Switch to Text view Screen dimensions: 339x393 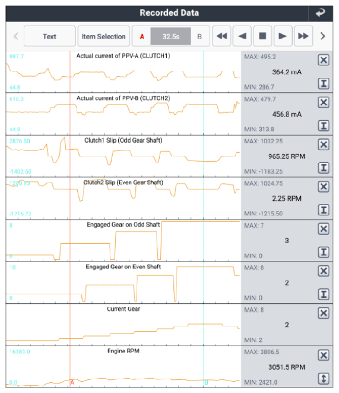coord(49,36)
